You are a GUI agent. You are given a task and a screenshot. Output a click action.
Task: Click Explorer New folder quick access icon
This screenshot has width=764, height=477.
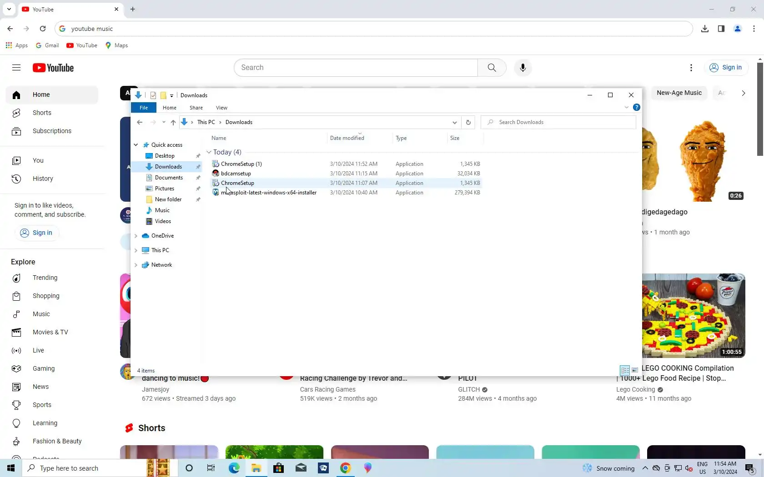163,95
